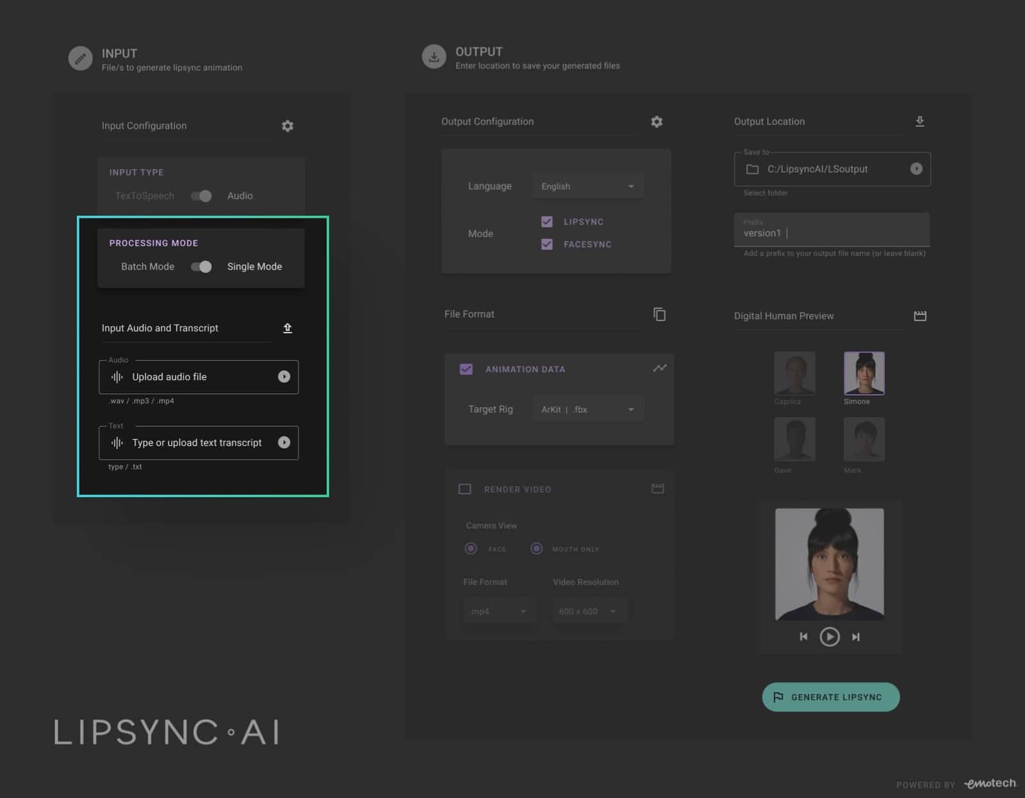Click the Select folder link
Screen dimensions: 1025x798
765,193
